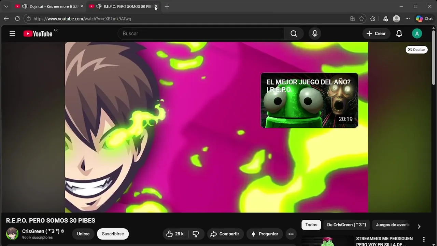Close the R.E.P.O. PERO SOMOS 30 PIBES tab
437x246 pixels.
click(156, 6)
